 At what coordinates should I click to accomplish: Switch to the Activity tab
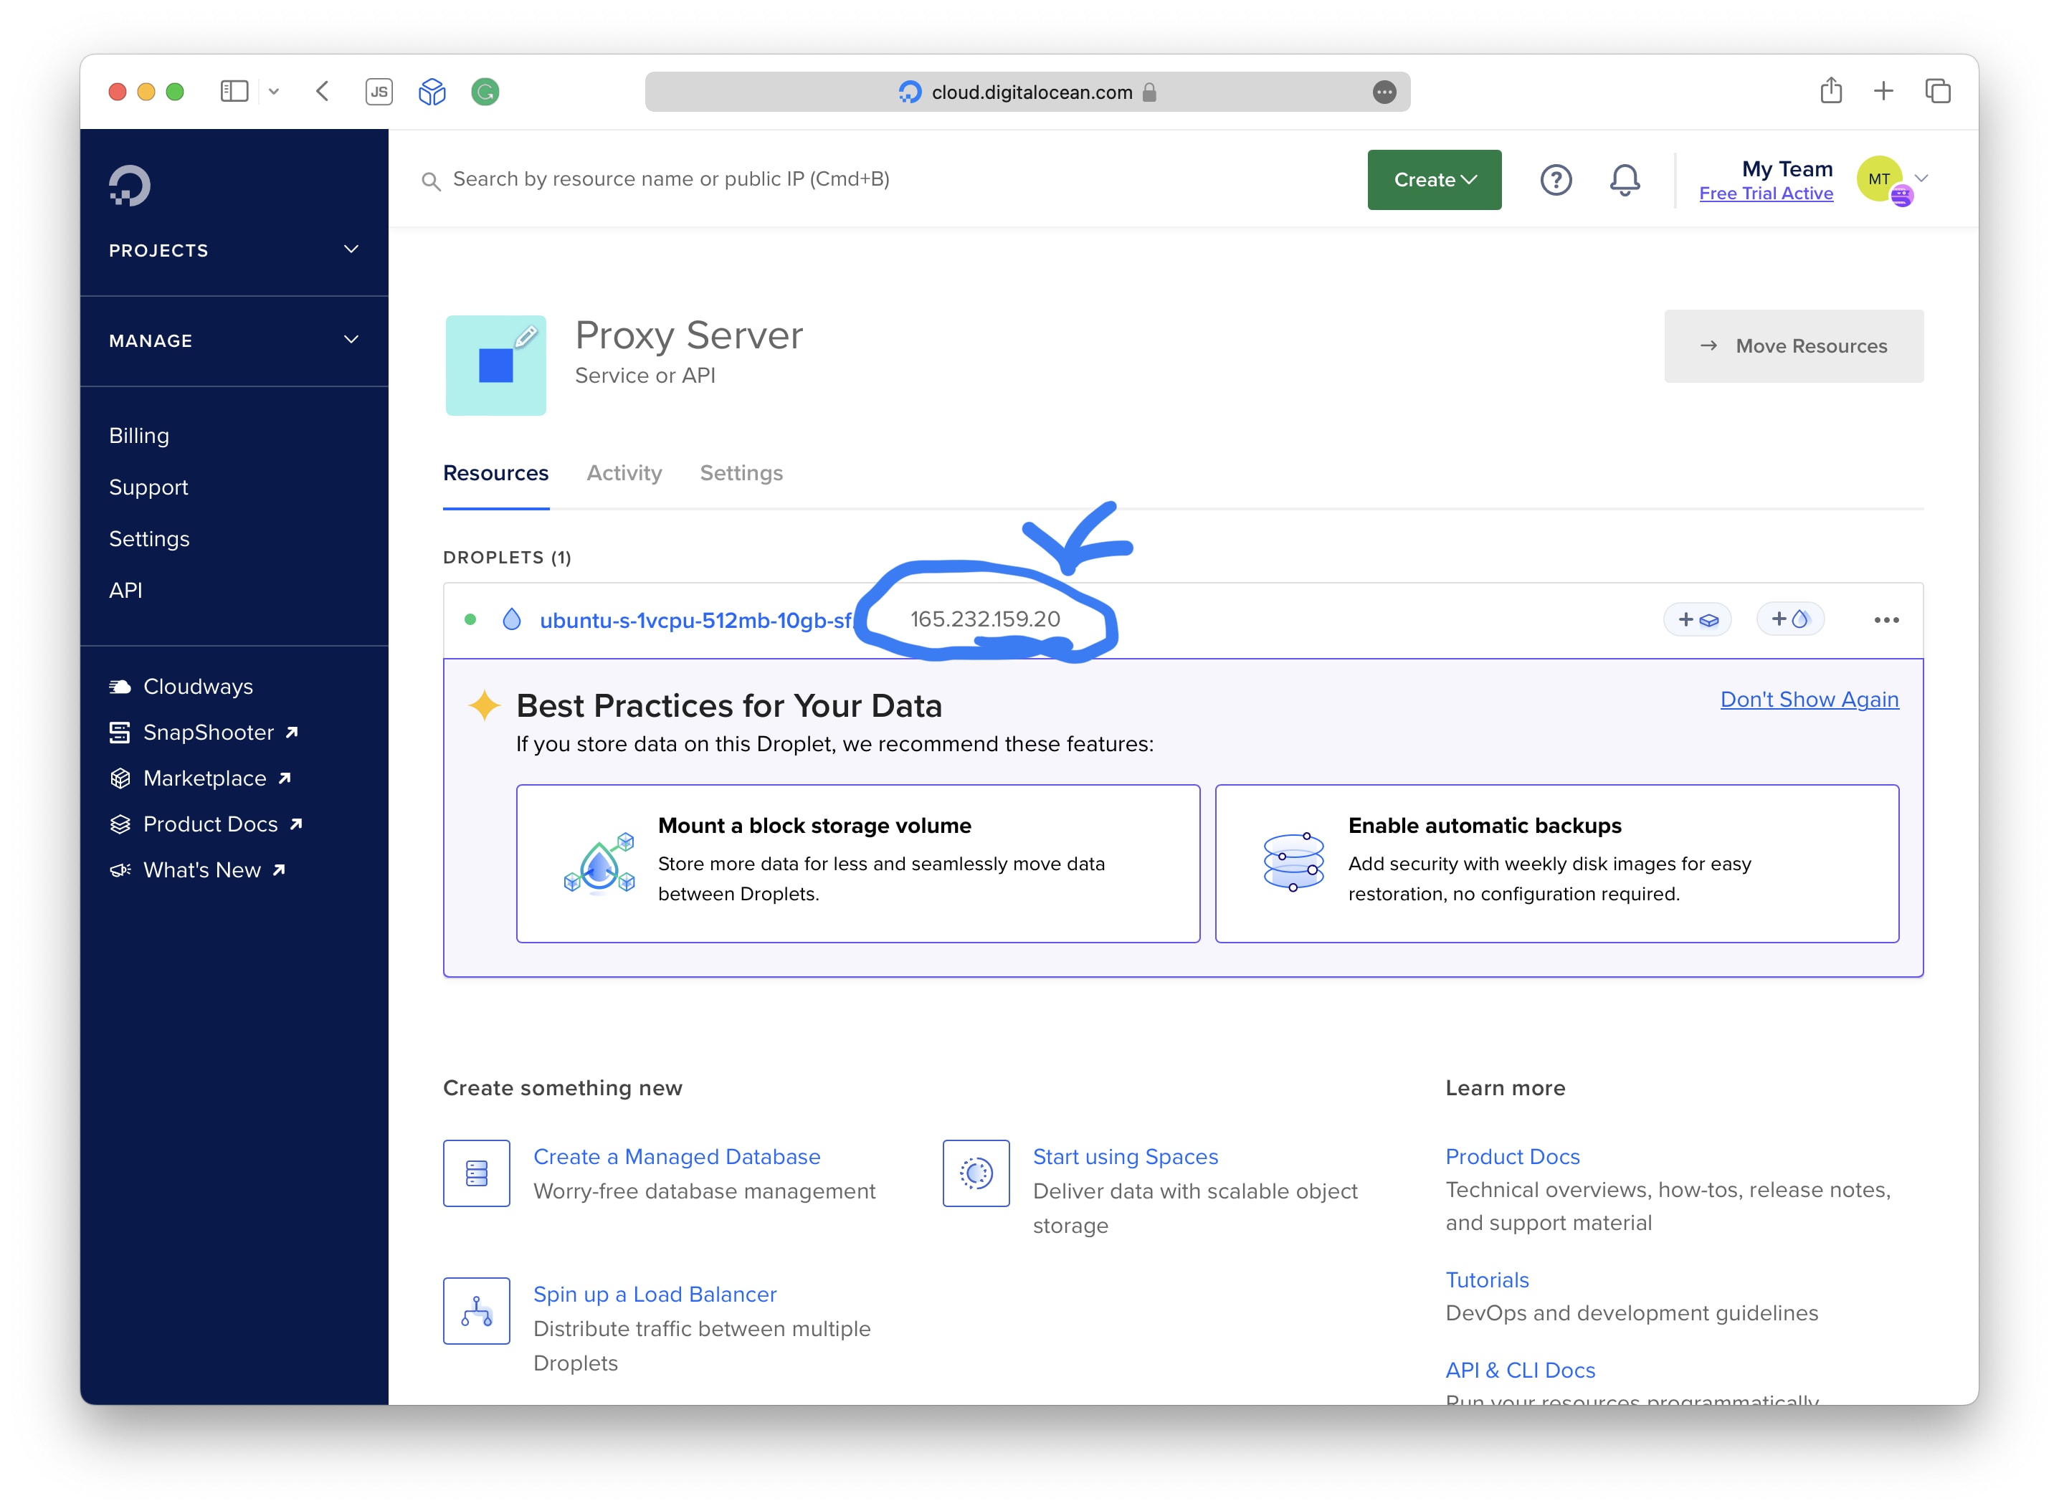click(624, 473)
